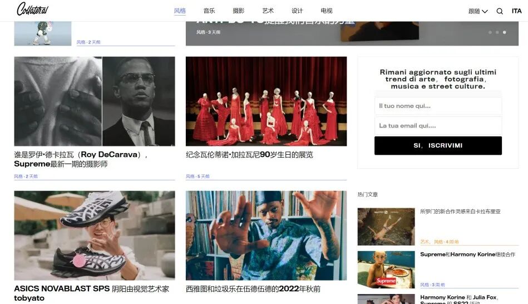Open 西雅图 2022 fall article headline

(x=253, y=289)
